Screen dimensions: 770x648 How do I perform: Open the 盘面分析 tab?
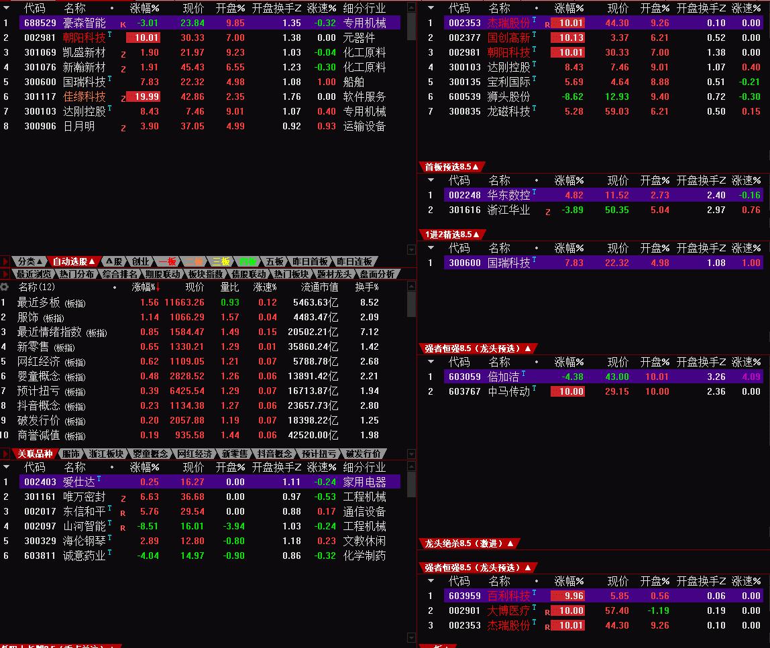(377, 274)
